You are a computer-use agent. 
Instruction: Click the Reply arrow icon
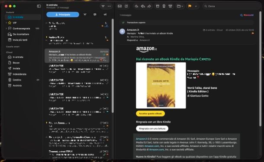136,6
